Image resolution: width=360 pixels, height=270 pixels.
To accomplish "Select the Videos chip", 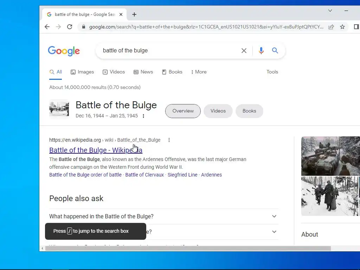I will coord(218,111).
